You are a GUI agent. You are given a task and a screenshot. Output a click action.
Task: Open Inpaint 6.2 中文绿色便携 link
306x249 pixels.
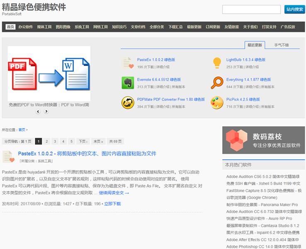(263, 232)
